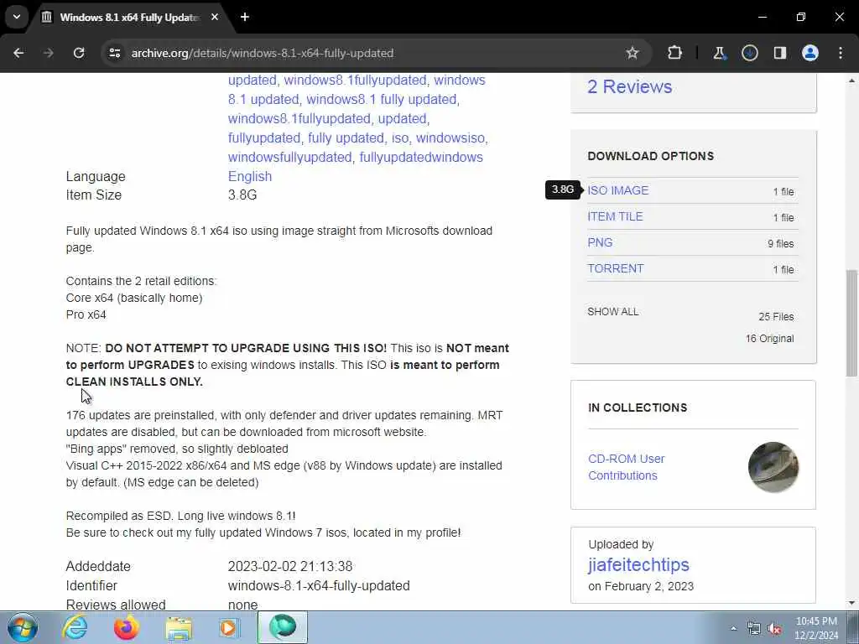Reload the archive.org page
This screenshot has width=859, height=644.
click(x=79, y=53)
